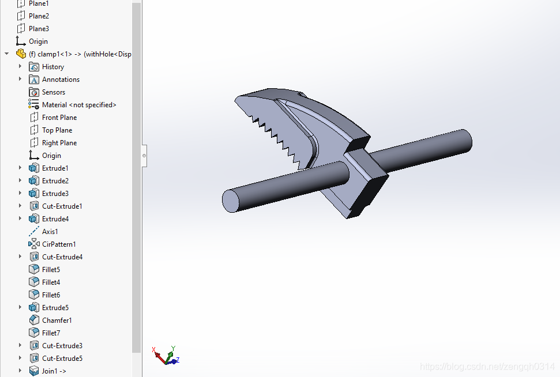
Task: Select the "CirPattern1" label
Action: tap(59, 244)
